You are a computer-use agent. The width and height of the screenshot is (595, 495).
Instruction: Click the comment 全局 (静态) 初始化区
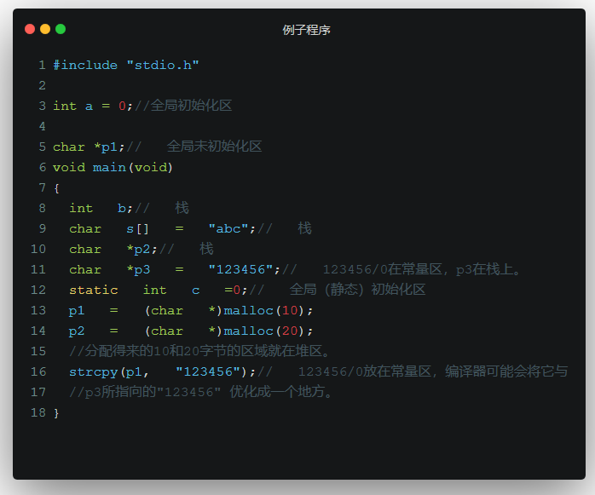[357, 290]
